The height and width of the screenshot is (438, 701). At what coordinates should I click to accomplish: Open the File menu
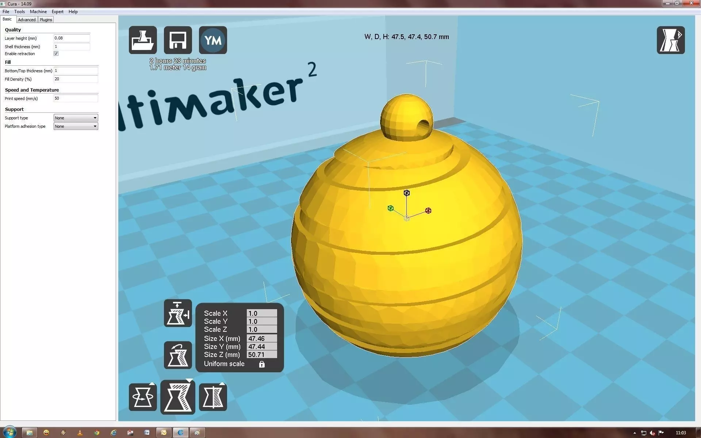coord(6,12)
